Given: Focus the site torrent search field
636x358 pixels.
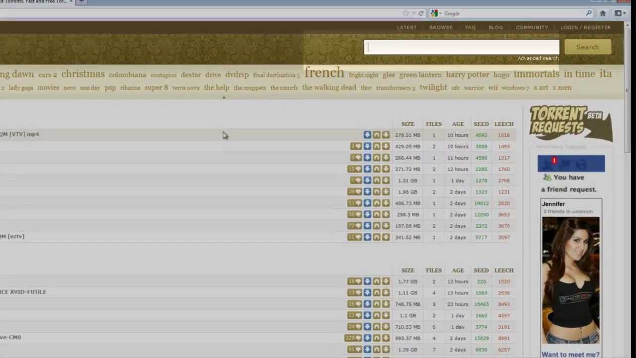Looking at the screenshot, I should pos(462,47).
